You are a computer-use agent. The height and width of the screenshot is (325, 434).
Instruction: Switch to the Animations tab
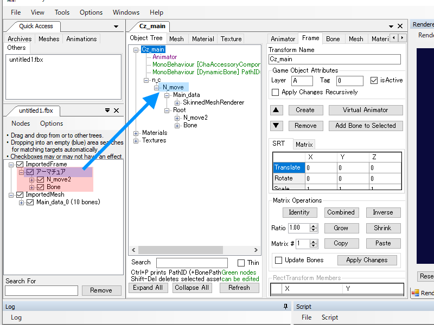pyautogui.click(x=81, y=39)
